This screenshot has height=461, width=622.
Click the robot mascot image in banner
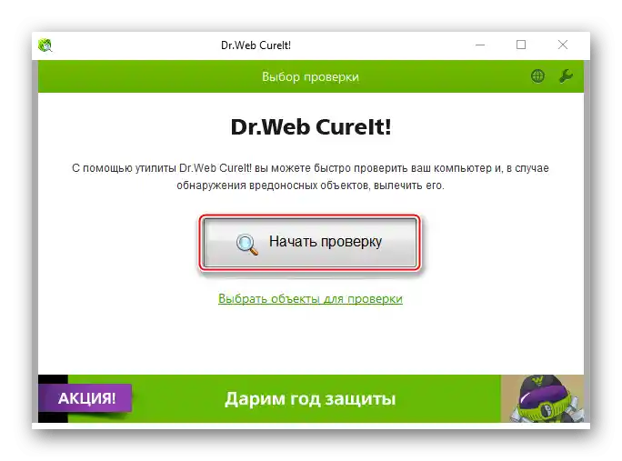point(542,398)
